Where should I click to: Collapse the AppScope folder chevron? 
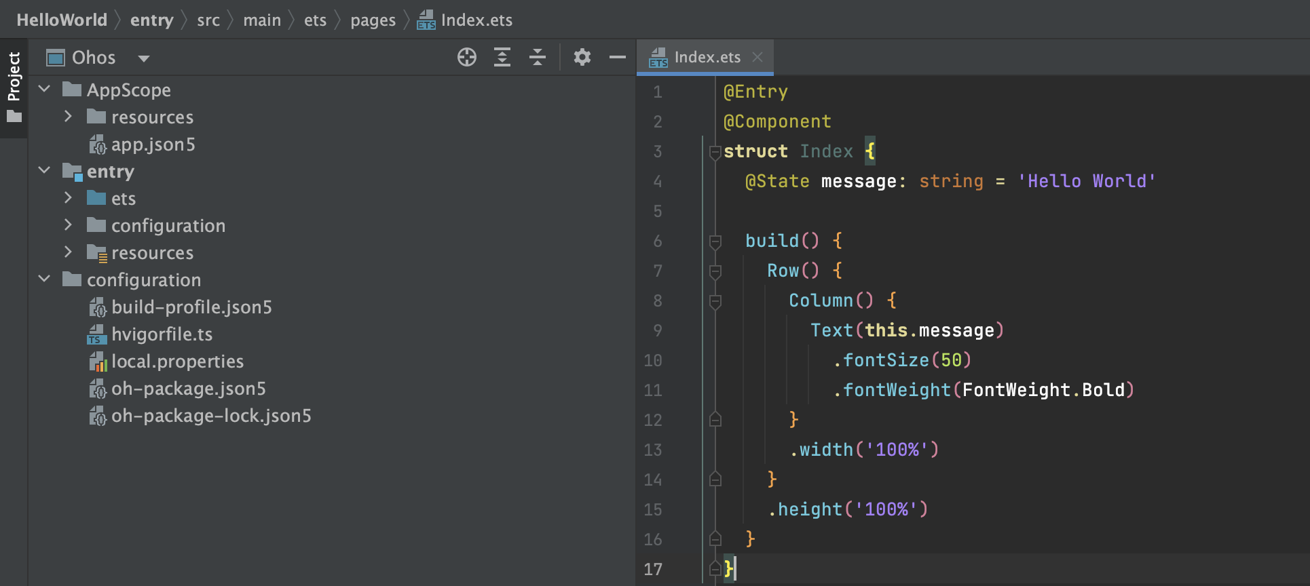(45, 89)
